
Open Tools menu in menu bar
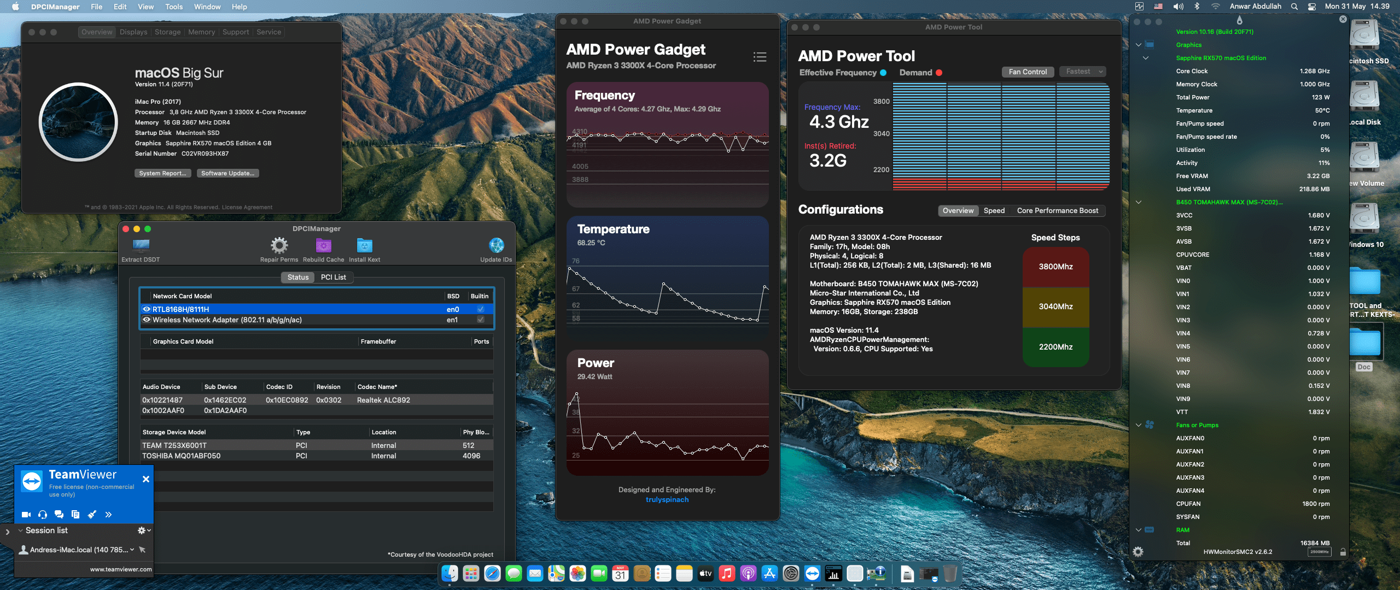(174, 7)
